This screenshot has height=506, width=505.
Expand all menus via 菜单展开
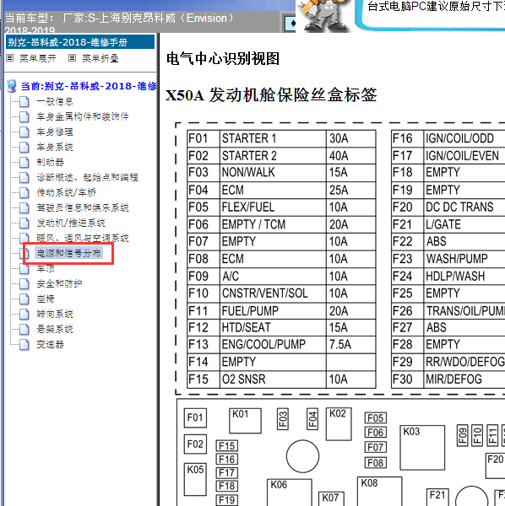pyautogui.click(x=38, y=58)
